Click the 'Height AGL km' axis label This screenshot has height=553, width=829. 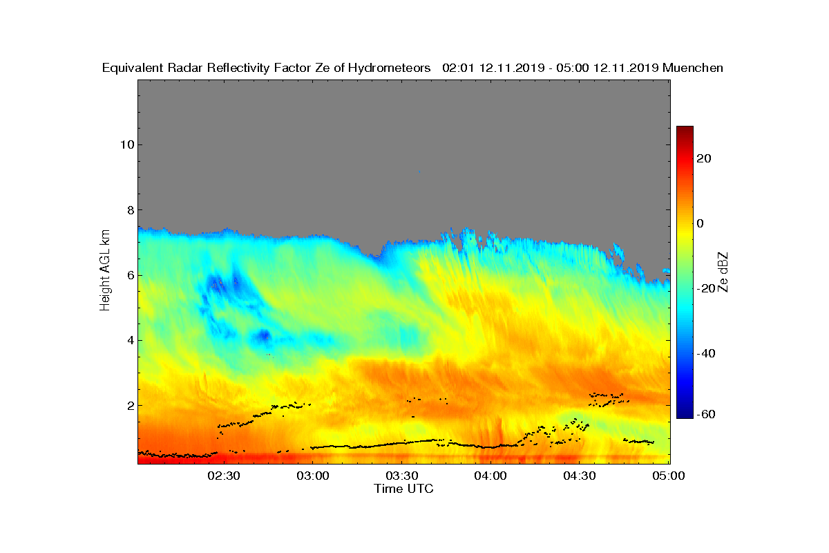point(105,269)
